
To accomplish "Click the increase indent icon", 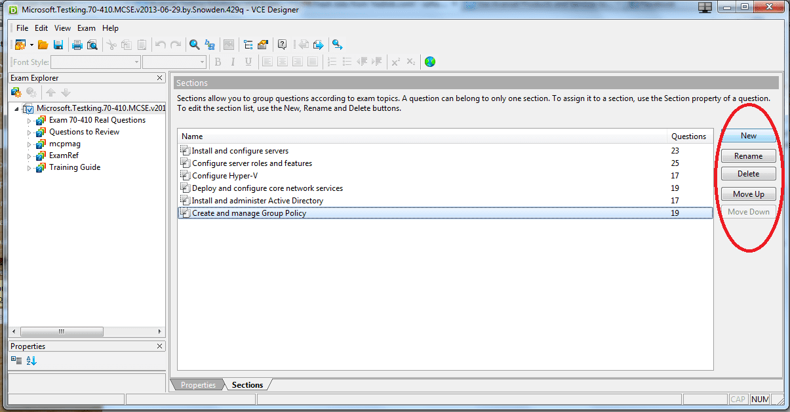I will [377, 62].
